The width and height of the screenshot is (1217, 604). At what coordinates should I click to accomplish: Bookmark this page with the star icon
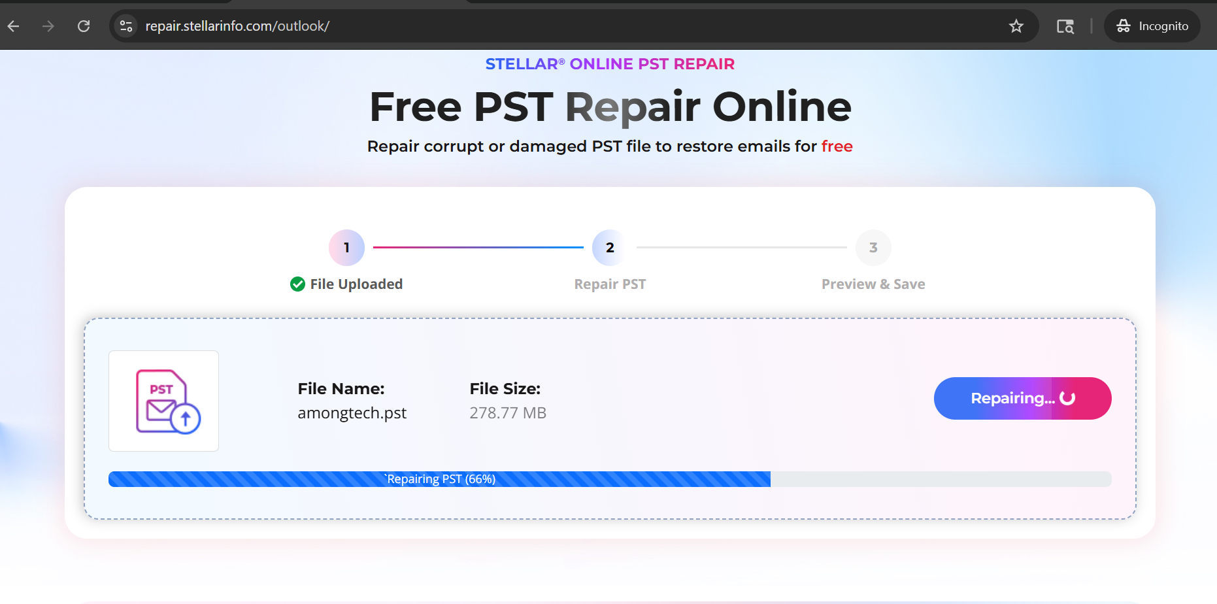[1016, 26]
